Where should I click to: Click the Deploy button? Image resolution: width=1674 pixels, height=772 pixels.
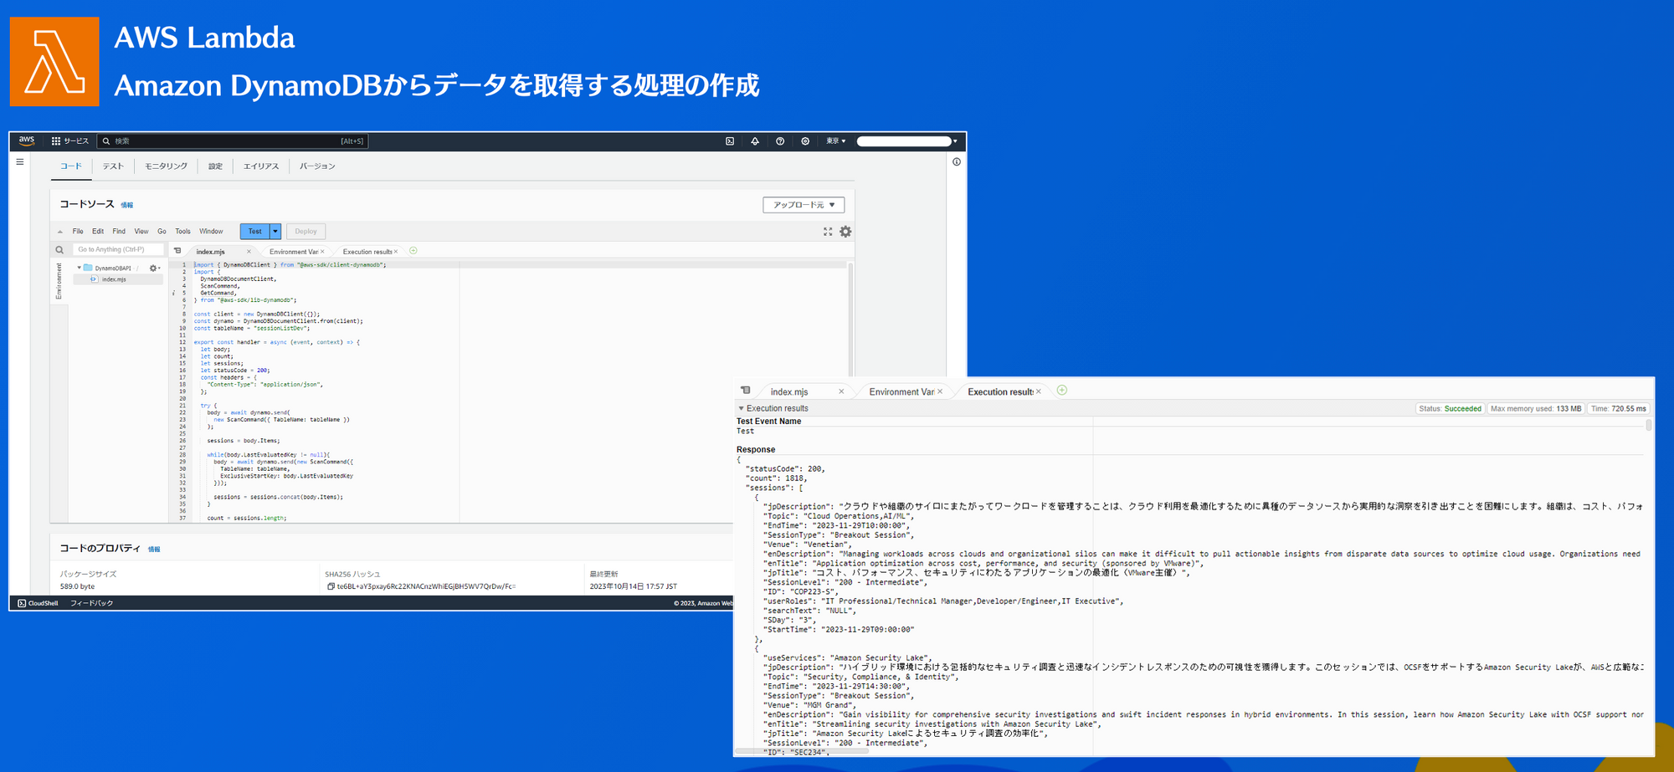pyautogui.click(x=306, y=232)
